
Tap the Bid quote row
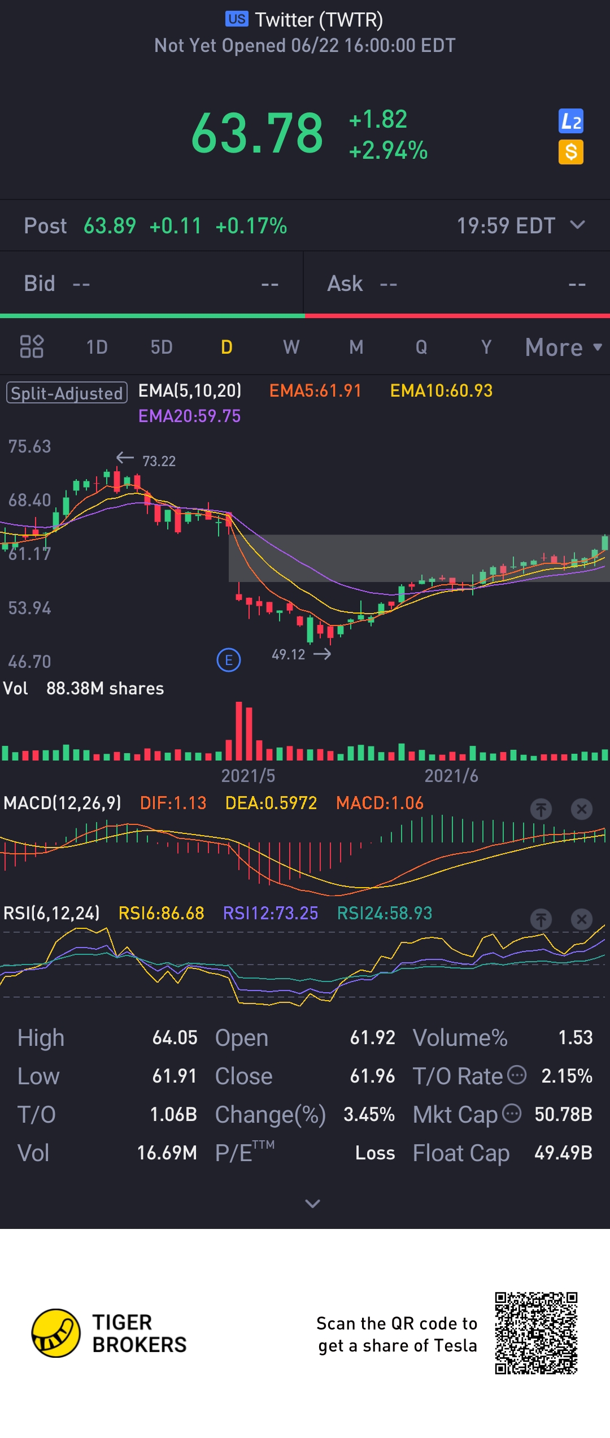(151, 284)
